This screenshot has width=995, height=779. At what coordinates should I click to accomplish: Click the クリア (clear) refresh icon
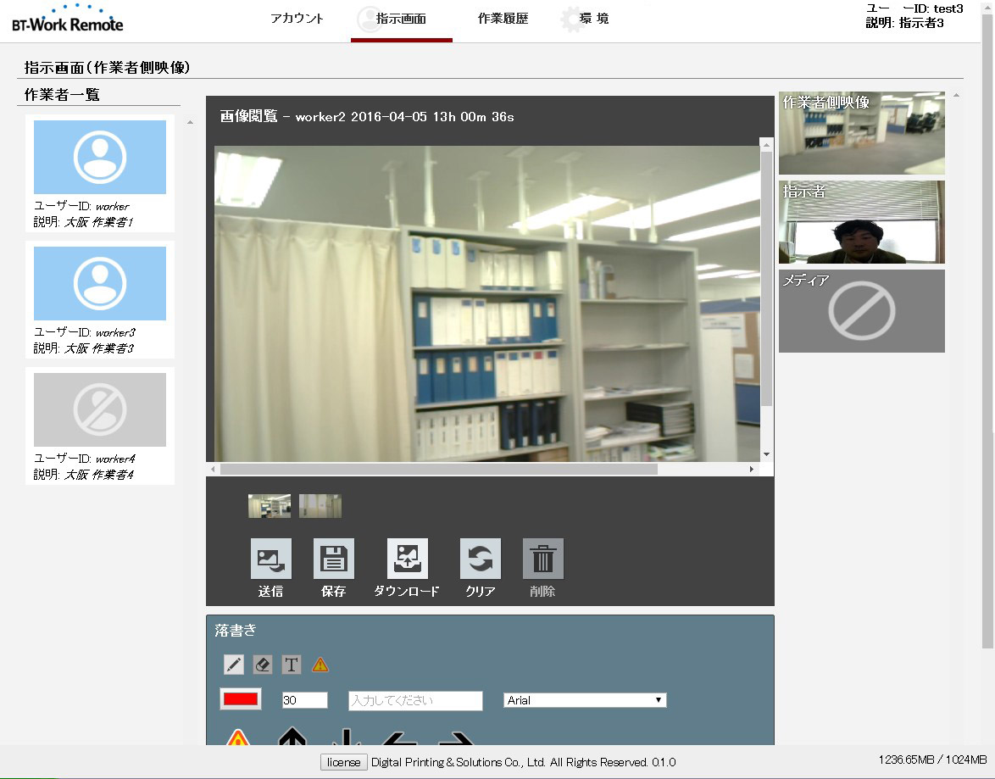coord(481,559)
